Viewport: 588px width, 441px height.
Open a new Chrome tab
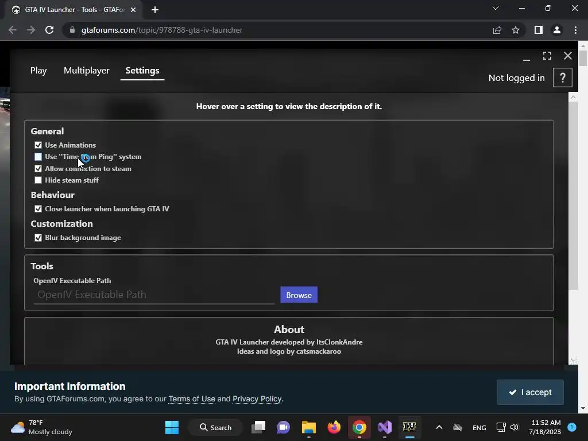point(155,10)
